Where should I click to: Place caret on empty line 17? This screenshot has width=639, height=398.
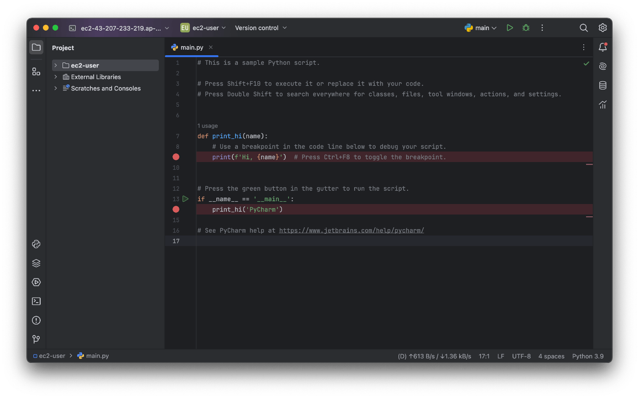pyautogui.click(x=394, y=241)
